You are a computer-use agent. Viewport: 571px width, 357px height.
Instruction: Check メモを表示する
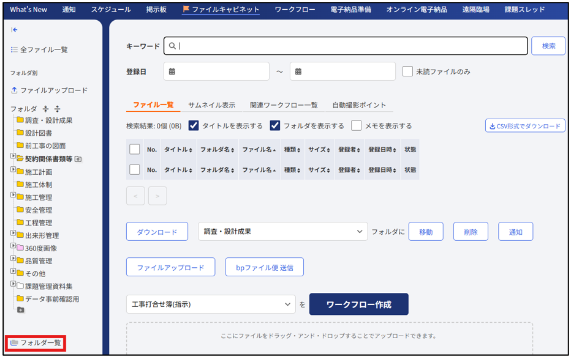[356, 126]
